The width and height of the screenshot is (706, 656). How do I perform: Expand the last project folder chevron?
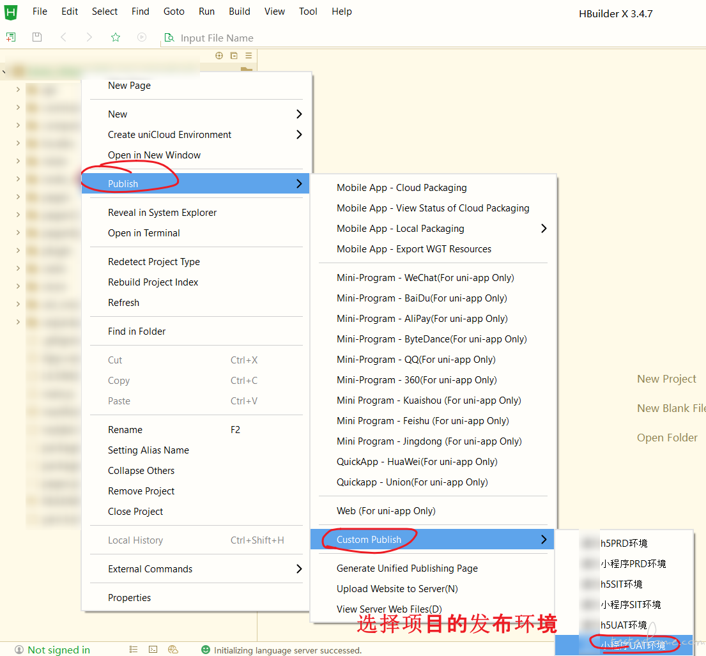coord(18,322)
